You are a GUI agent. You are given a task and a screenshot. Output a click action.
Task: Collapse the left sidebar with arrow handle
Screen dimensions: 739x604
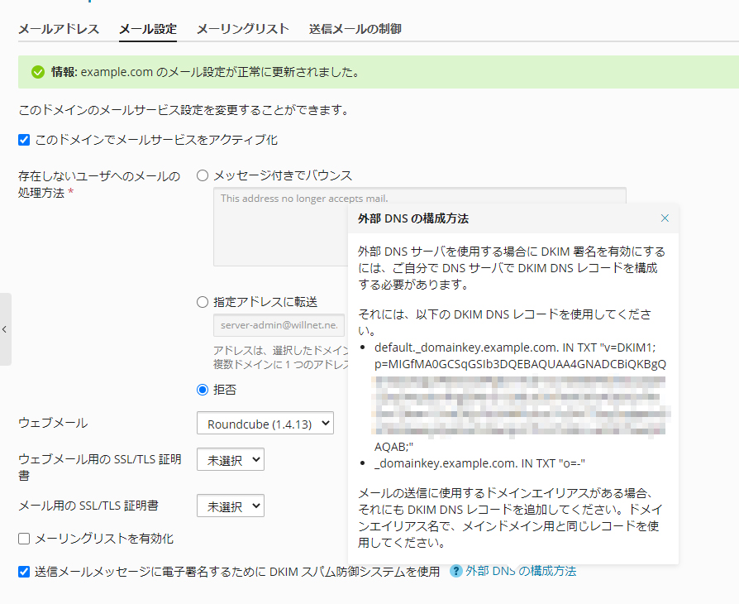pos(5,329)
